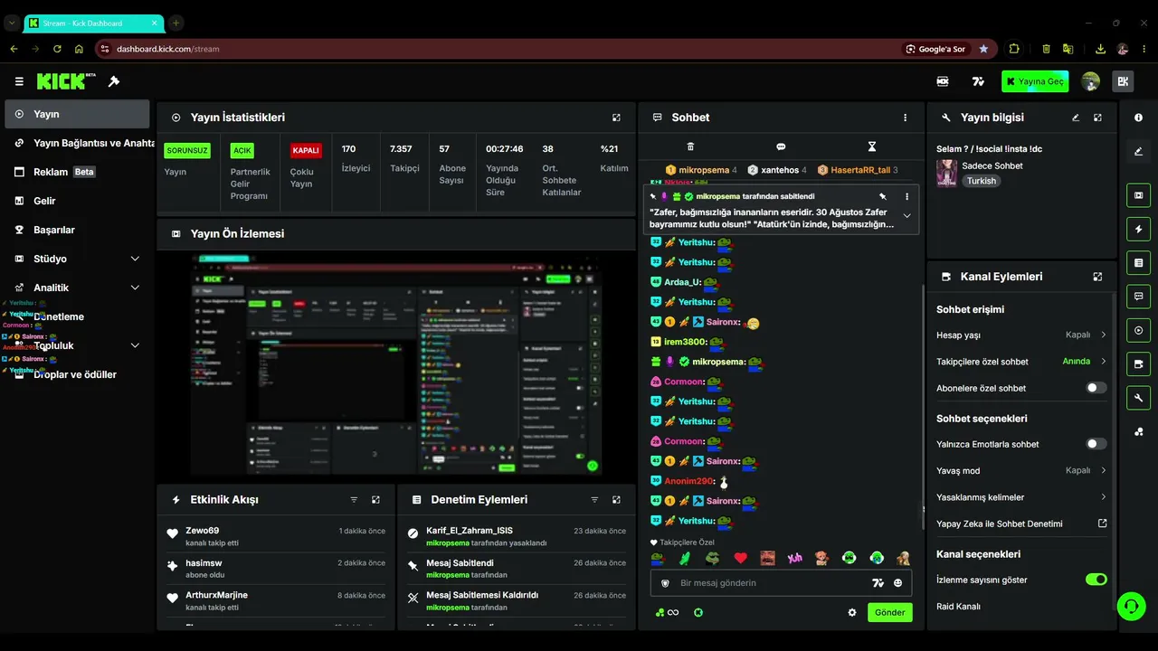Reload the page in browser
The image size is (1158, 651).
click(x=57, y=49)
